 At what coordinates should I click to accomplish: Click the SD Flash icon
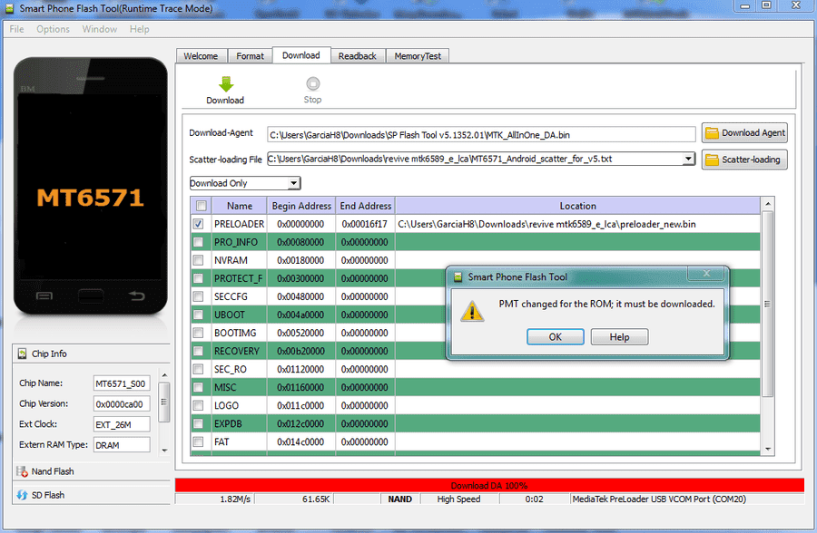point(22,495)
